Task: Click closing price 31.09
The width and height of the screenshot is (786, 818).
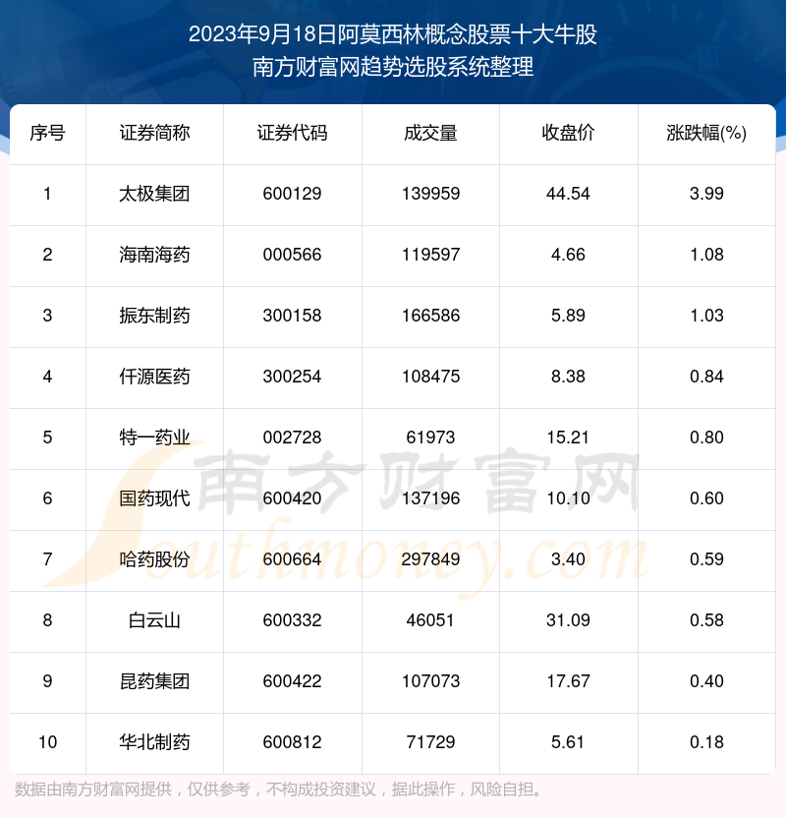Action: click(x=568, y=620)
